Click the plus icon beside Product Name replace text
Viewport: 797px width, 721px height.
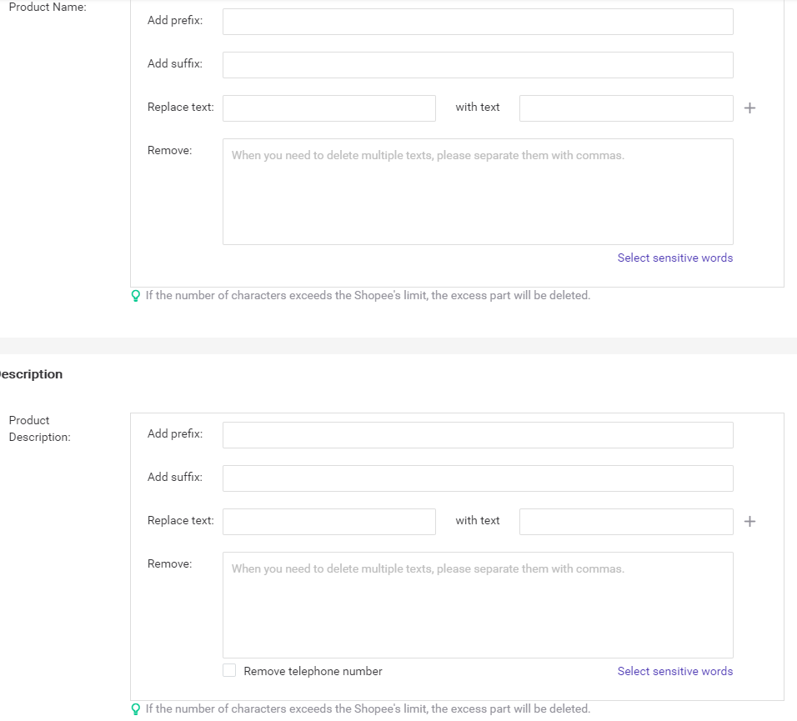coord(749,108)
